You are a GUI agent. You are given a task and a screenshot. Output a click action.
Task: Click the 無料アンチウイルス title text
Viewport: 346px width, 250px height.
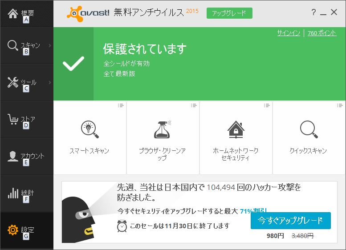[x=149, y=12]
